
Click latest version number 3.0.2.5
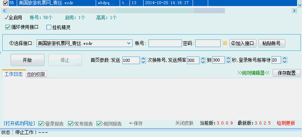click(x=263, y=123)
